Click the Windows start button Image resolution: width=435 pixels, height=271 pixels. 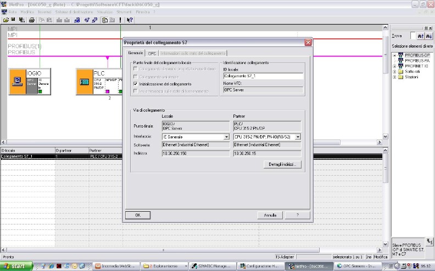[16, 266]
